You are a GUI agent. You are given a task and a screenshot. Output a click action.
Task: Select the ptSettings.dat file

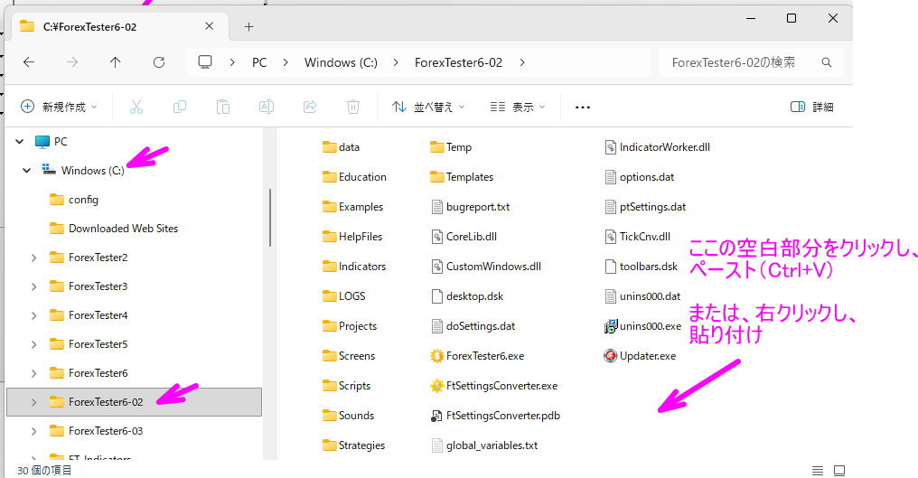[x=644, y=207]
